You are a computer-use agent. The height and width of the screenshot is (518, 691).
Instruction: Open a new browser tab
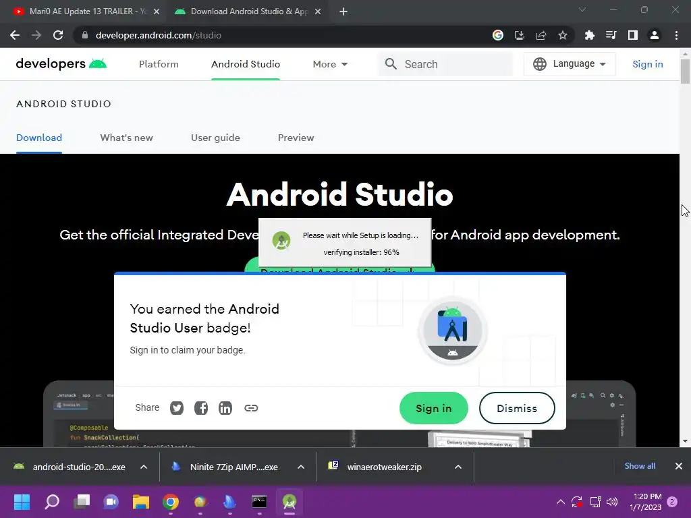tap(343, 12)
